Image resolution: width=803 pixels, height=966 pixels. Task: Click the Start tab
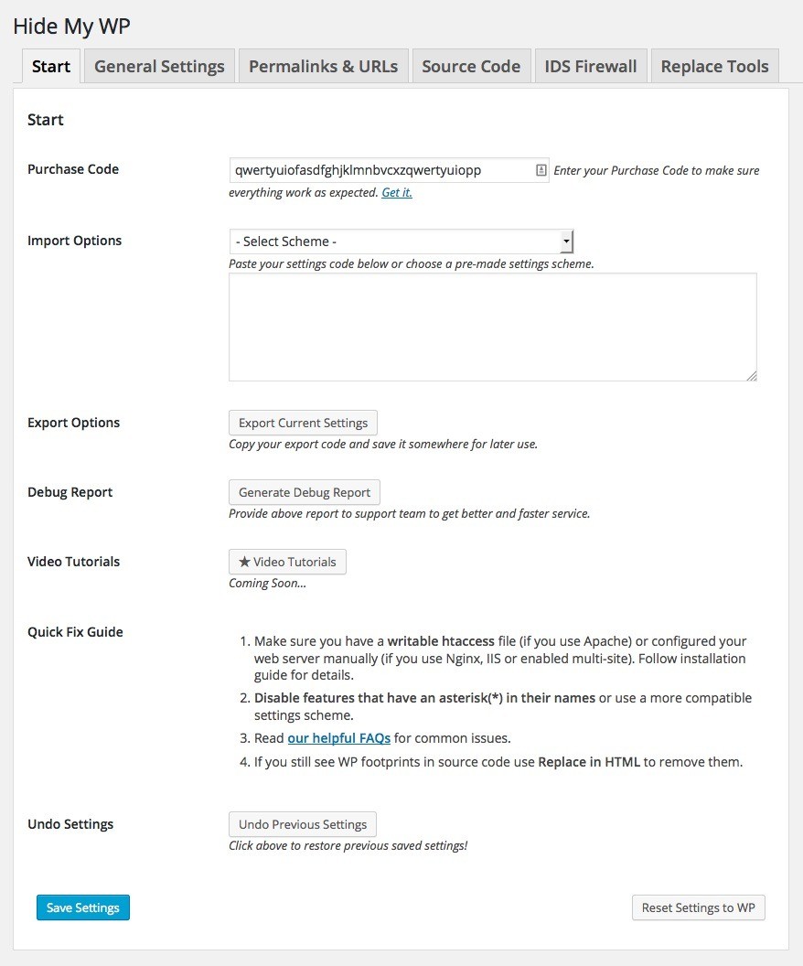[x=51, y=67]
